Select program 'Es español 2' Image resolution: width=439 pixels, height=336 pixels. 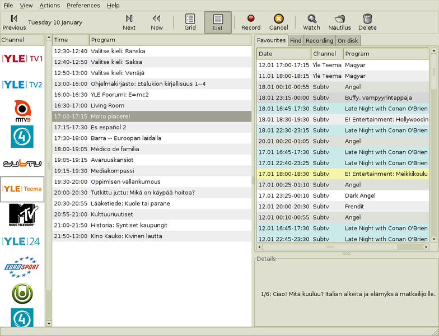[x=152, y=128]
